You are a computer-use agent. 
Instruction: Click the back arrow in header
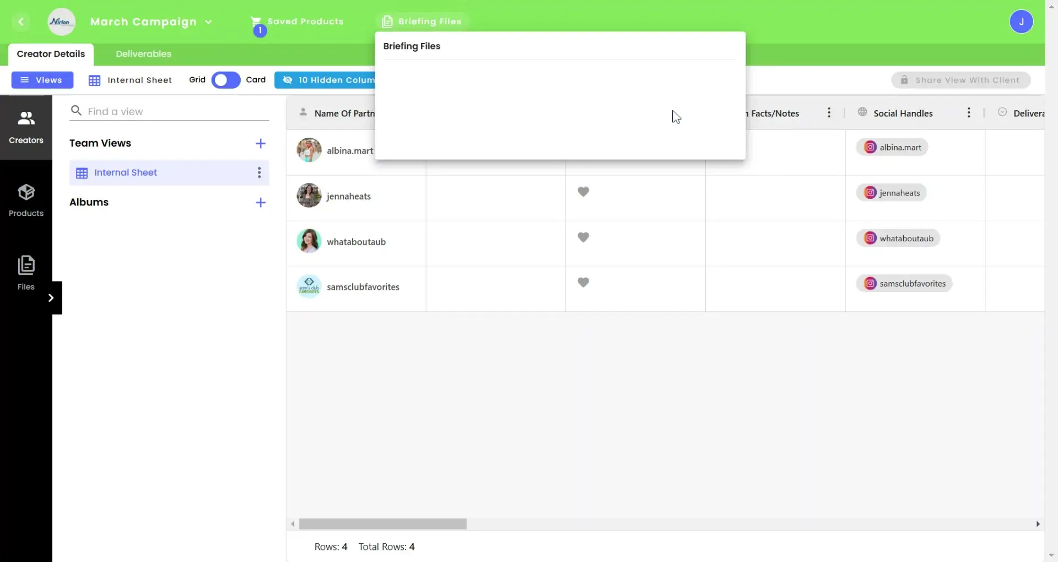[x=21, y=22]
